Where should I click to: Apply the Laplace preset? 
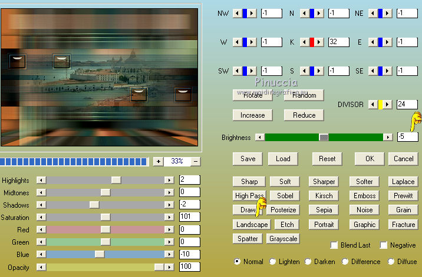pyautogui.click(x=403, y=182)
